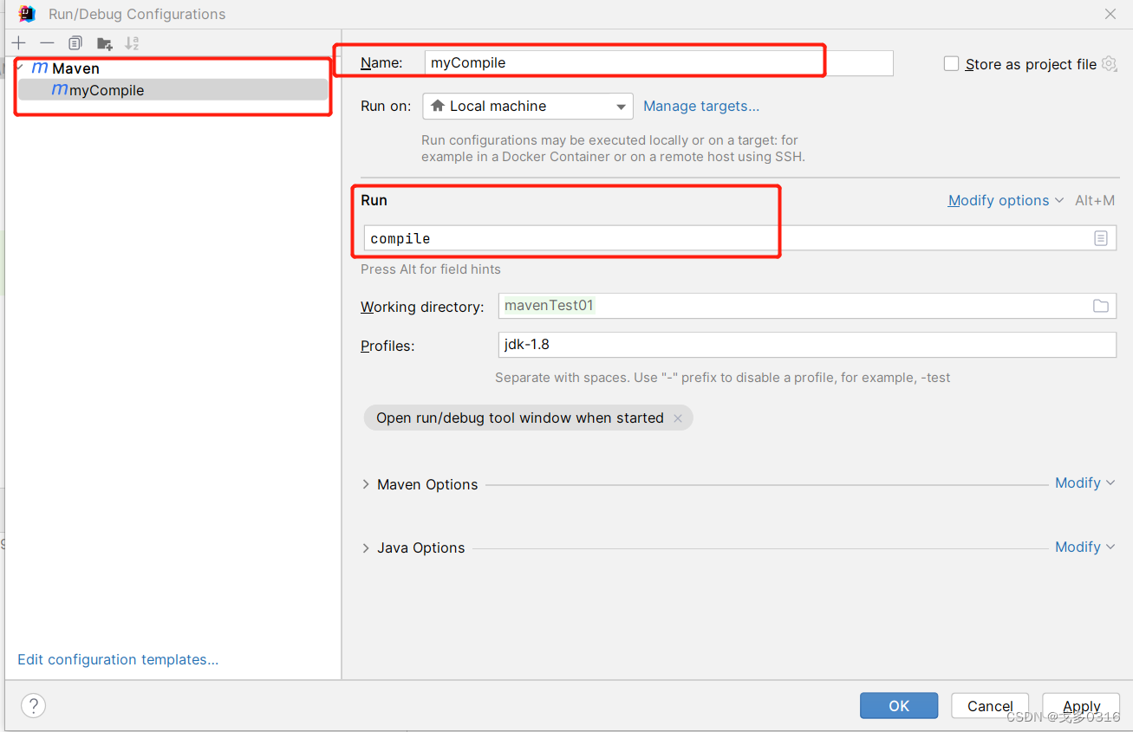Viewport: 1133px width, 732px height.
Task: Expand the Maven Options section
Action: point(366,484)
